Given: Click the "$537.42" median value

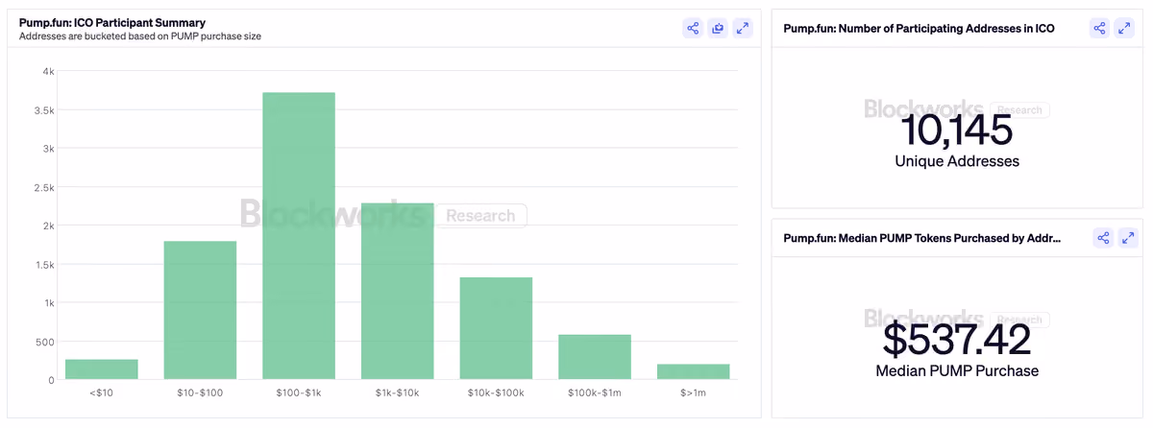Looking at the screenshot, I should click(957, 340).
